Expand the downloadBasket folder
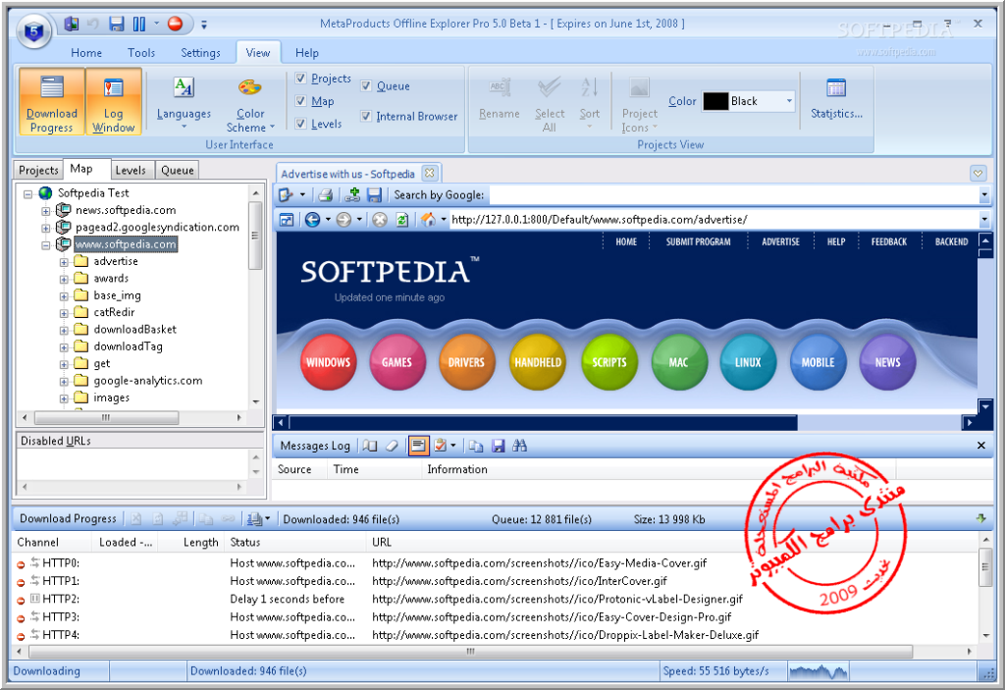Image resolution: width=1005 pixels, height=690 pixels. [x=64, y=330]
